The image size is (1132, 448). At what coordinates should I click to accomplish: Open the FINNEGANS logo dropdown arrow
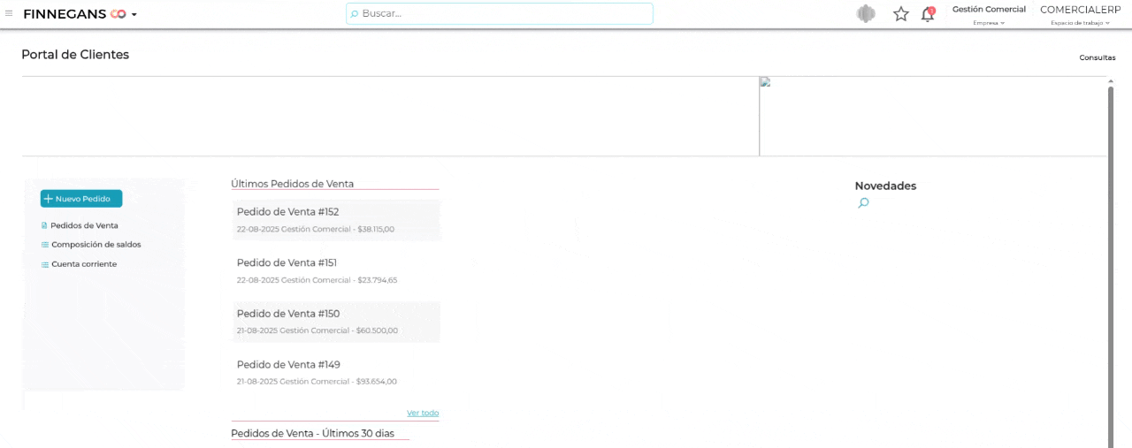(x=134, y=15)
